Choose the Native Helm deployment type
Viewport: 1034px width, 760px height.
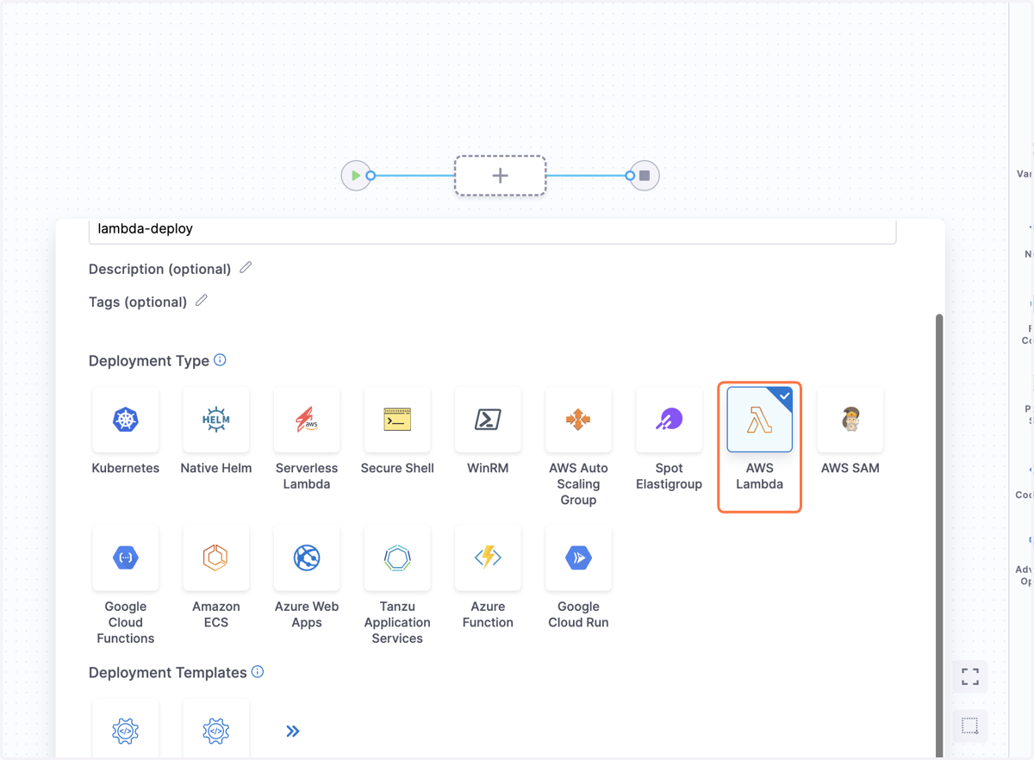[x=216, y=420]
